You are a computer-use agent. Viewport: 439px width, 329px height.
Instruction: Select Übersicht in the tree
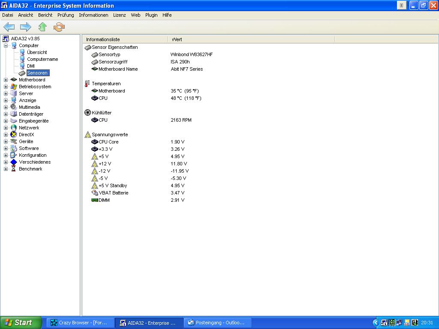[x=37, y=52]
